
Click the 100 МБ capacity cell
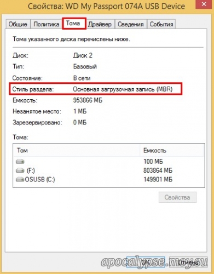pyautogui.click(x=153, y=162)
